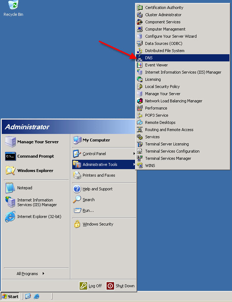Click the Show Desktop quick launch icon
The width and height of the screenshot is (232, 302).
[x=28, y=296]
